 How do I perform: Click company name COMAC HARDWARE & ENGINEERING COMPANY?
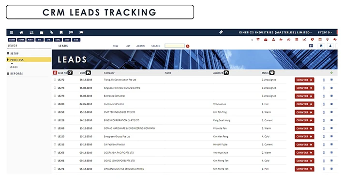[130, 128]
